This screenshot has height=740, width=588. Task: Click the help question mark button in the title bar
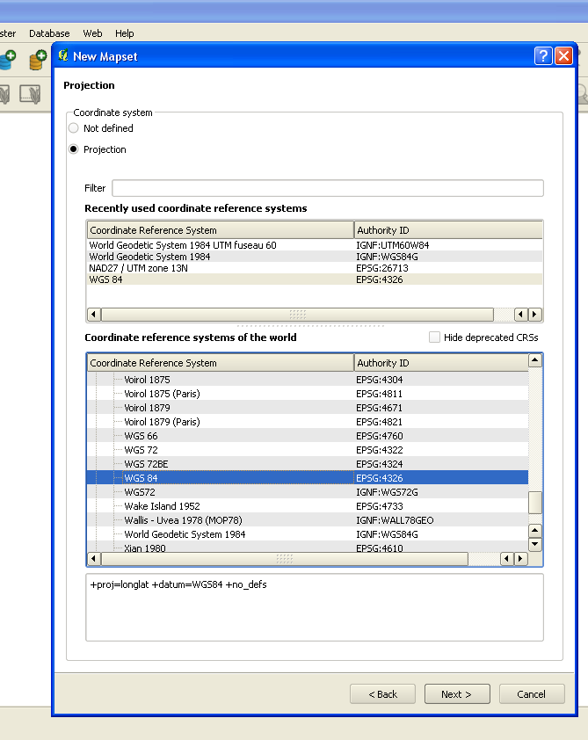coord(542,55)
